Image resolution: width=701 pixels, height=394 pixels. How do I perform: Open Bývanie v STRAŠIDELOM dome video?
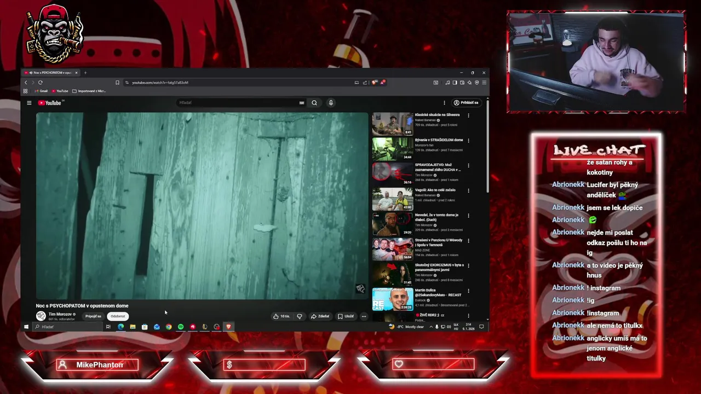coord(393,149)
